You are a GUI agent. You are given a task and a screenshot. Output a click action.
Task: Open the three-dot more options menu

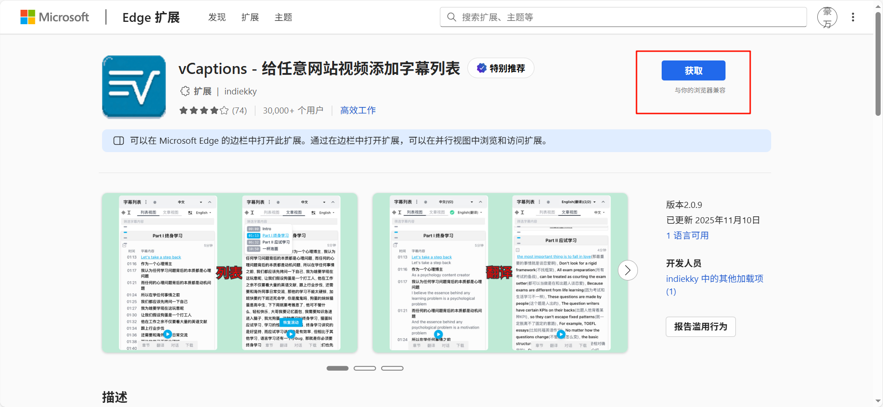click(853, 17)
